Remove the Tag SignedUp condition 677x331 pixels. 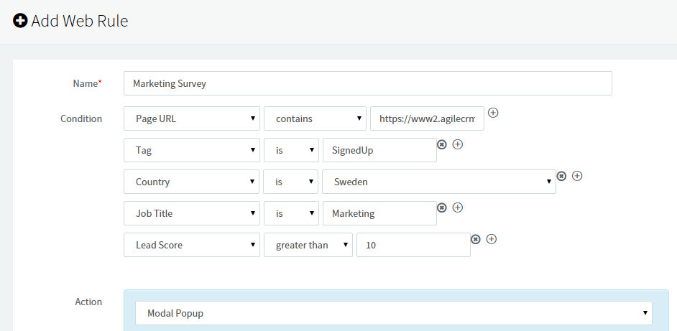(442, 144)
